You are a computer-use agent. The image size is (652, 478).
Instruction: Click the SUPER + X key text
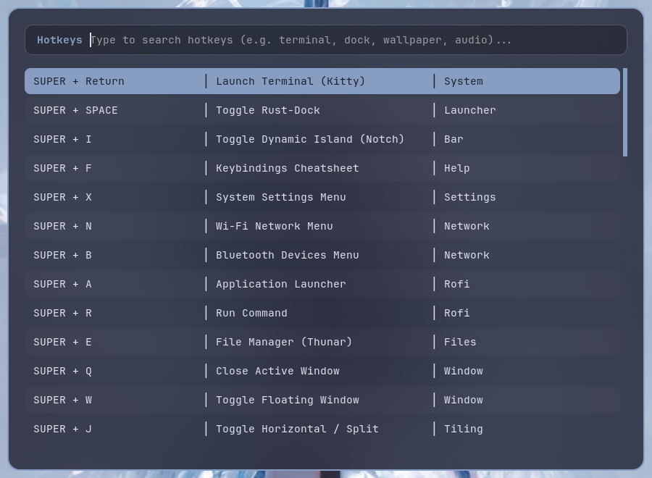(x=62, y=197)
